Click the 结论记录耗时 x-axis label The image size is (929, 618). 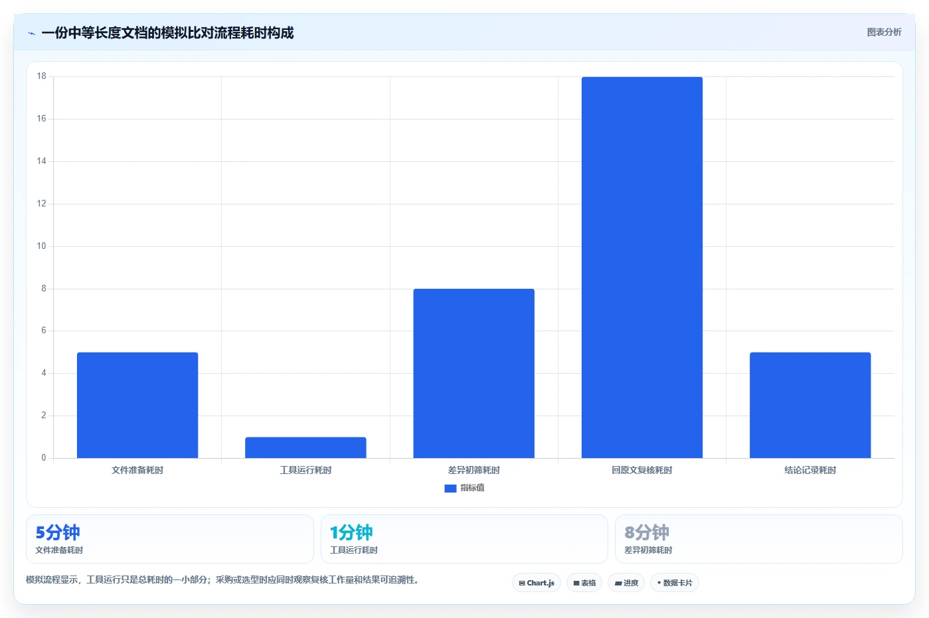810,470
